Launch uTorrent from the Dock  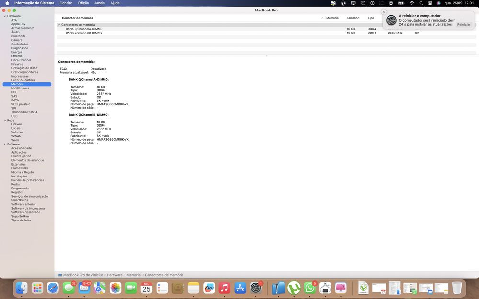294,288
